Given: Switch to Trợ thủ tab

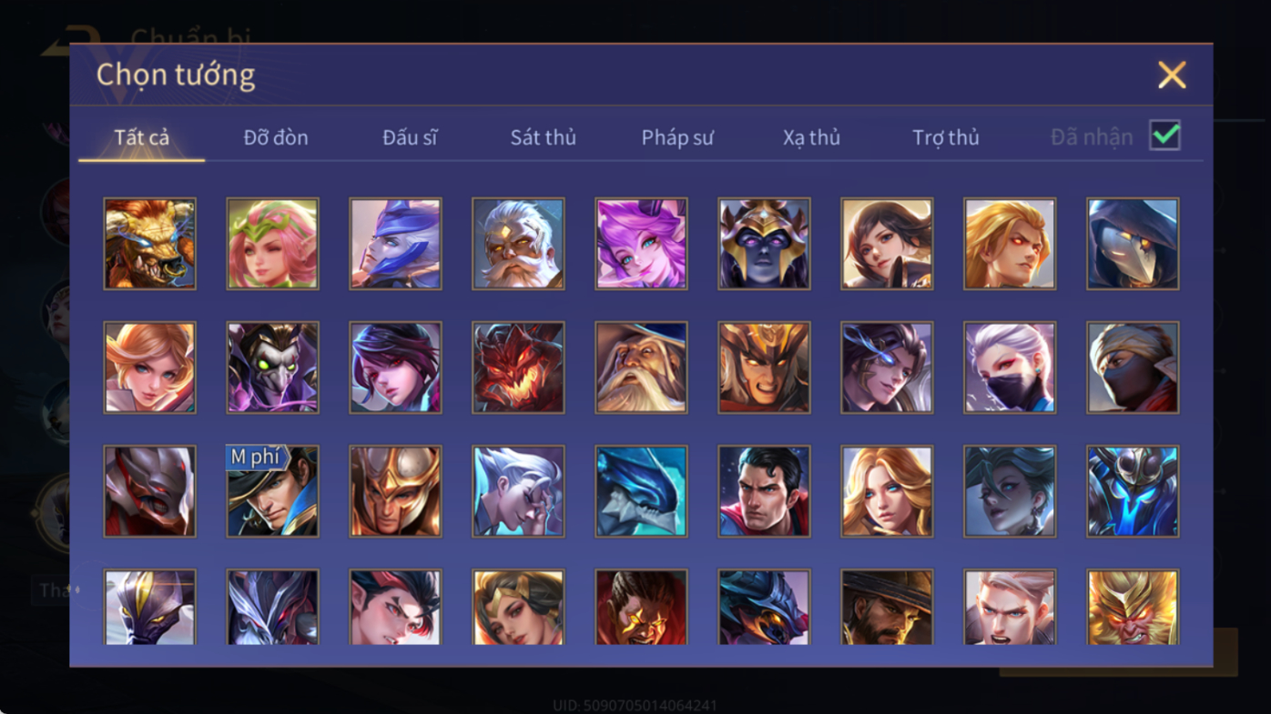Looking at the screenshot, I should tap(945, 137).
